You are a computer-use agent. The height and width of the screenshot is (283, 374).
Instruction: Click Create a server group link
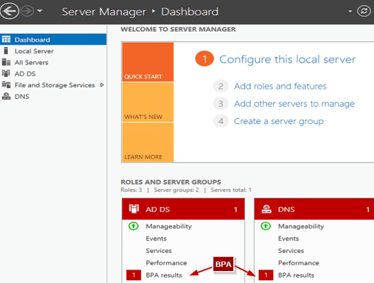coord(279,122)
